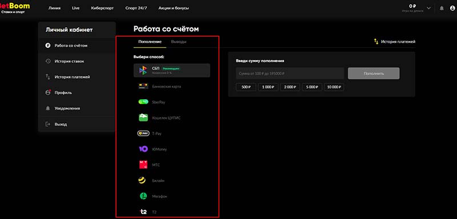Expand the balance dropdown arrow

click(x=428, y=8)
